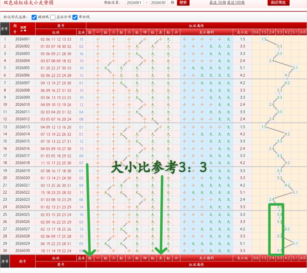Click the start period field showing 2026001
This screenshot has height=273, width=307.
134,3
